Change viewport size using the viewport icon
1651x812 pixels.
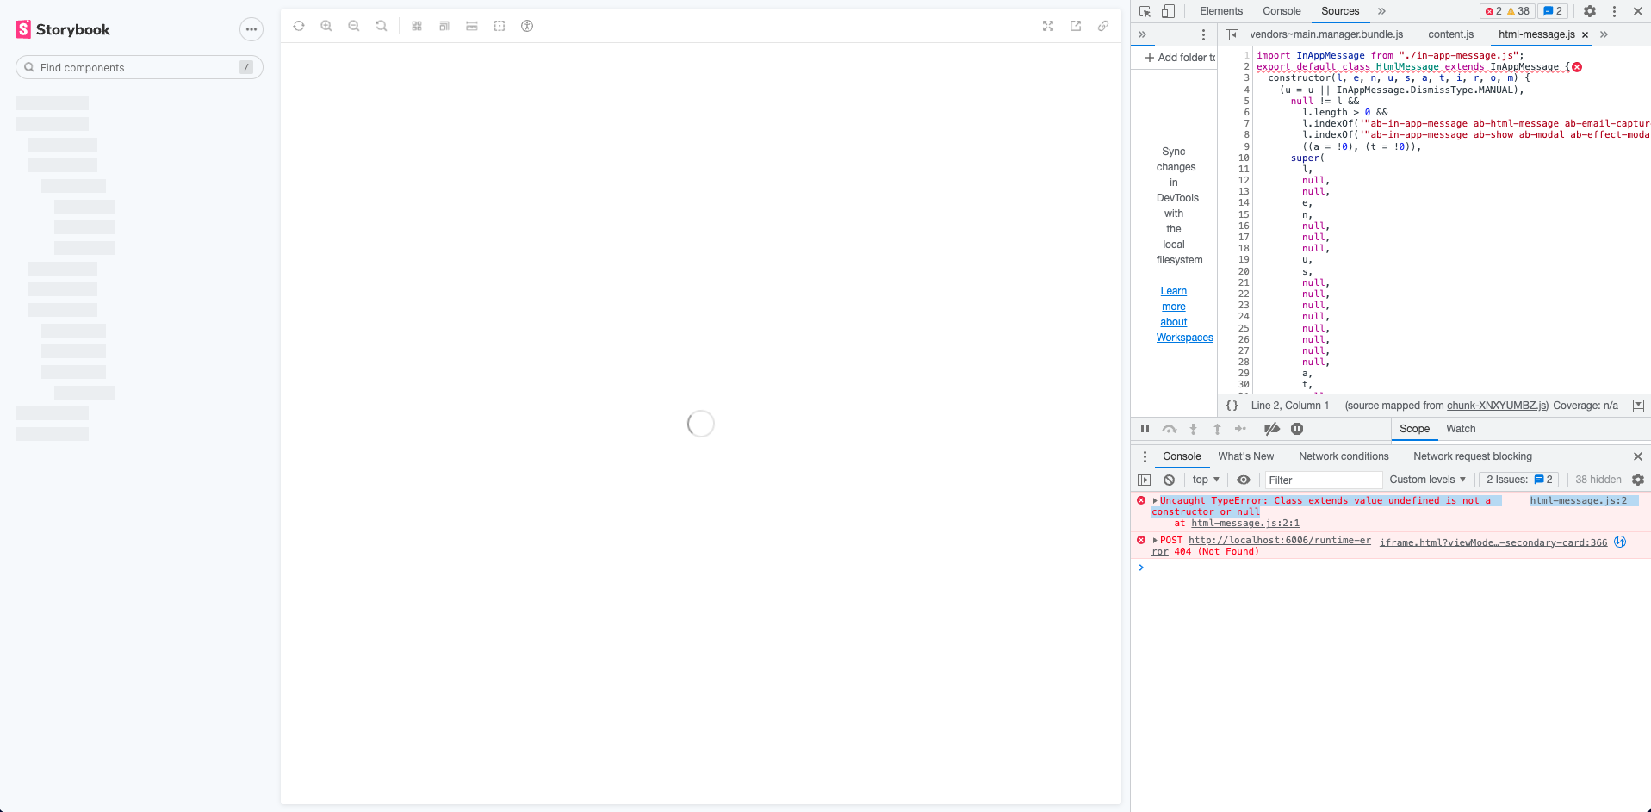click(444, 26)
